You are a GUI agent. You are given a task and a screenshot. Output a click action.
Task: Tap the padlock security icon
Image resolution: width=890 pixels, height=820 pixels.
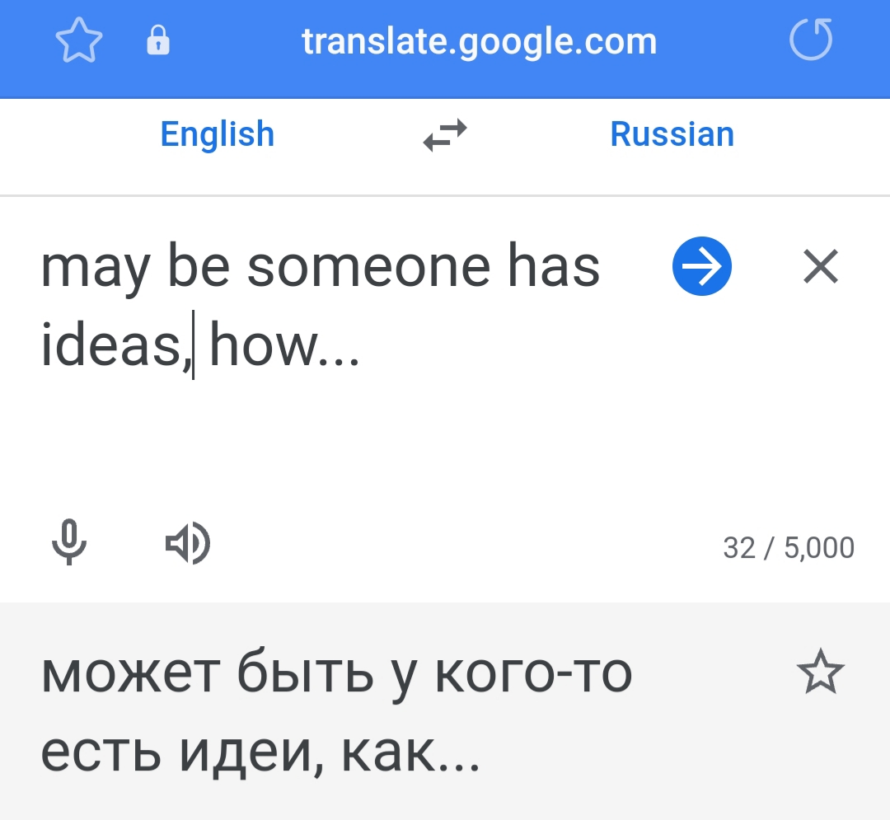[158, 40]
